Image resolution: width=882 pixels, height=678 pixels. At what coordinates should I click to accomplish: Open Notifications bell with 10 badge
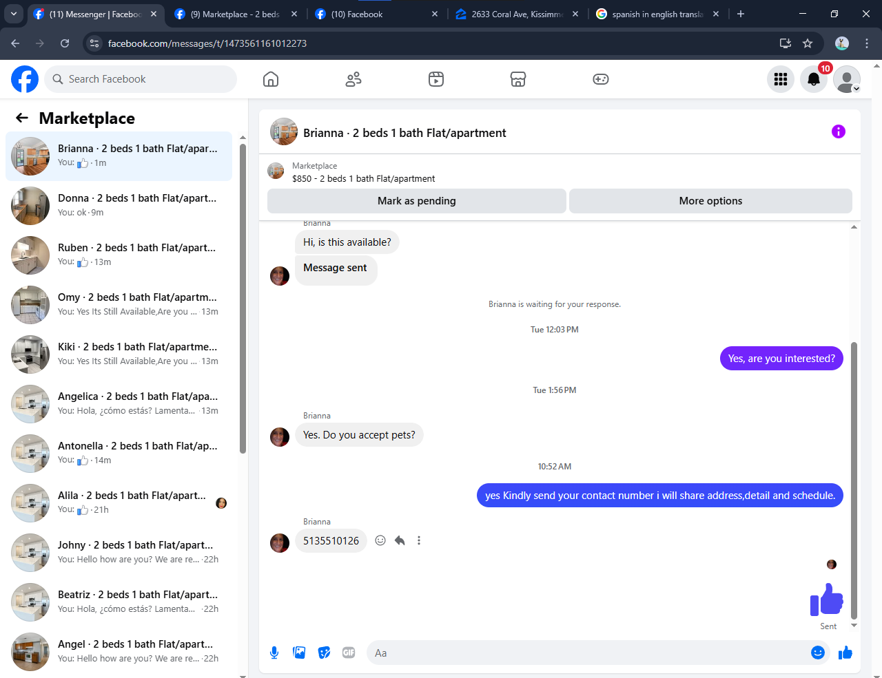coord(814,79)
